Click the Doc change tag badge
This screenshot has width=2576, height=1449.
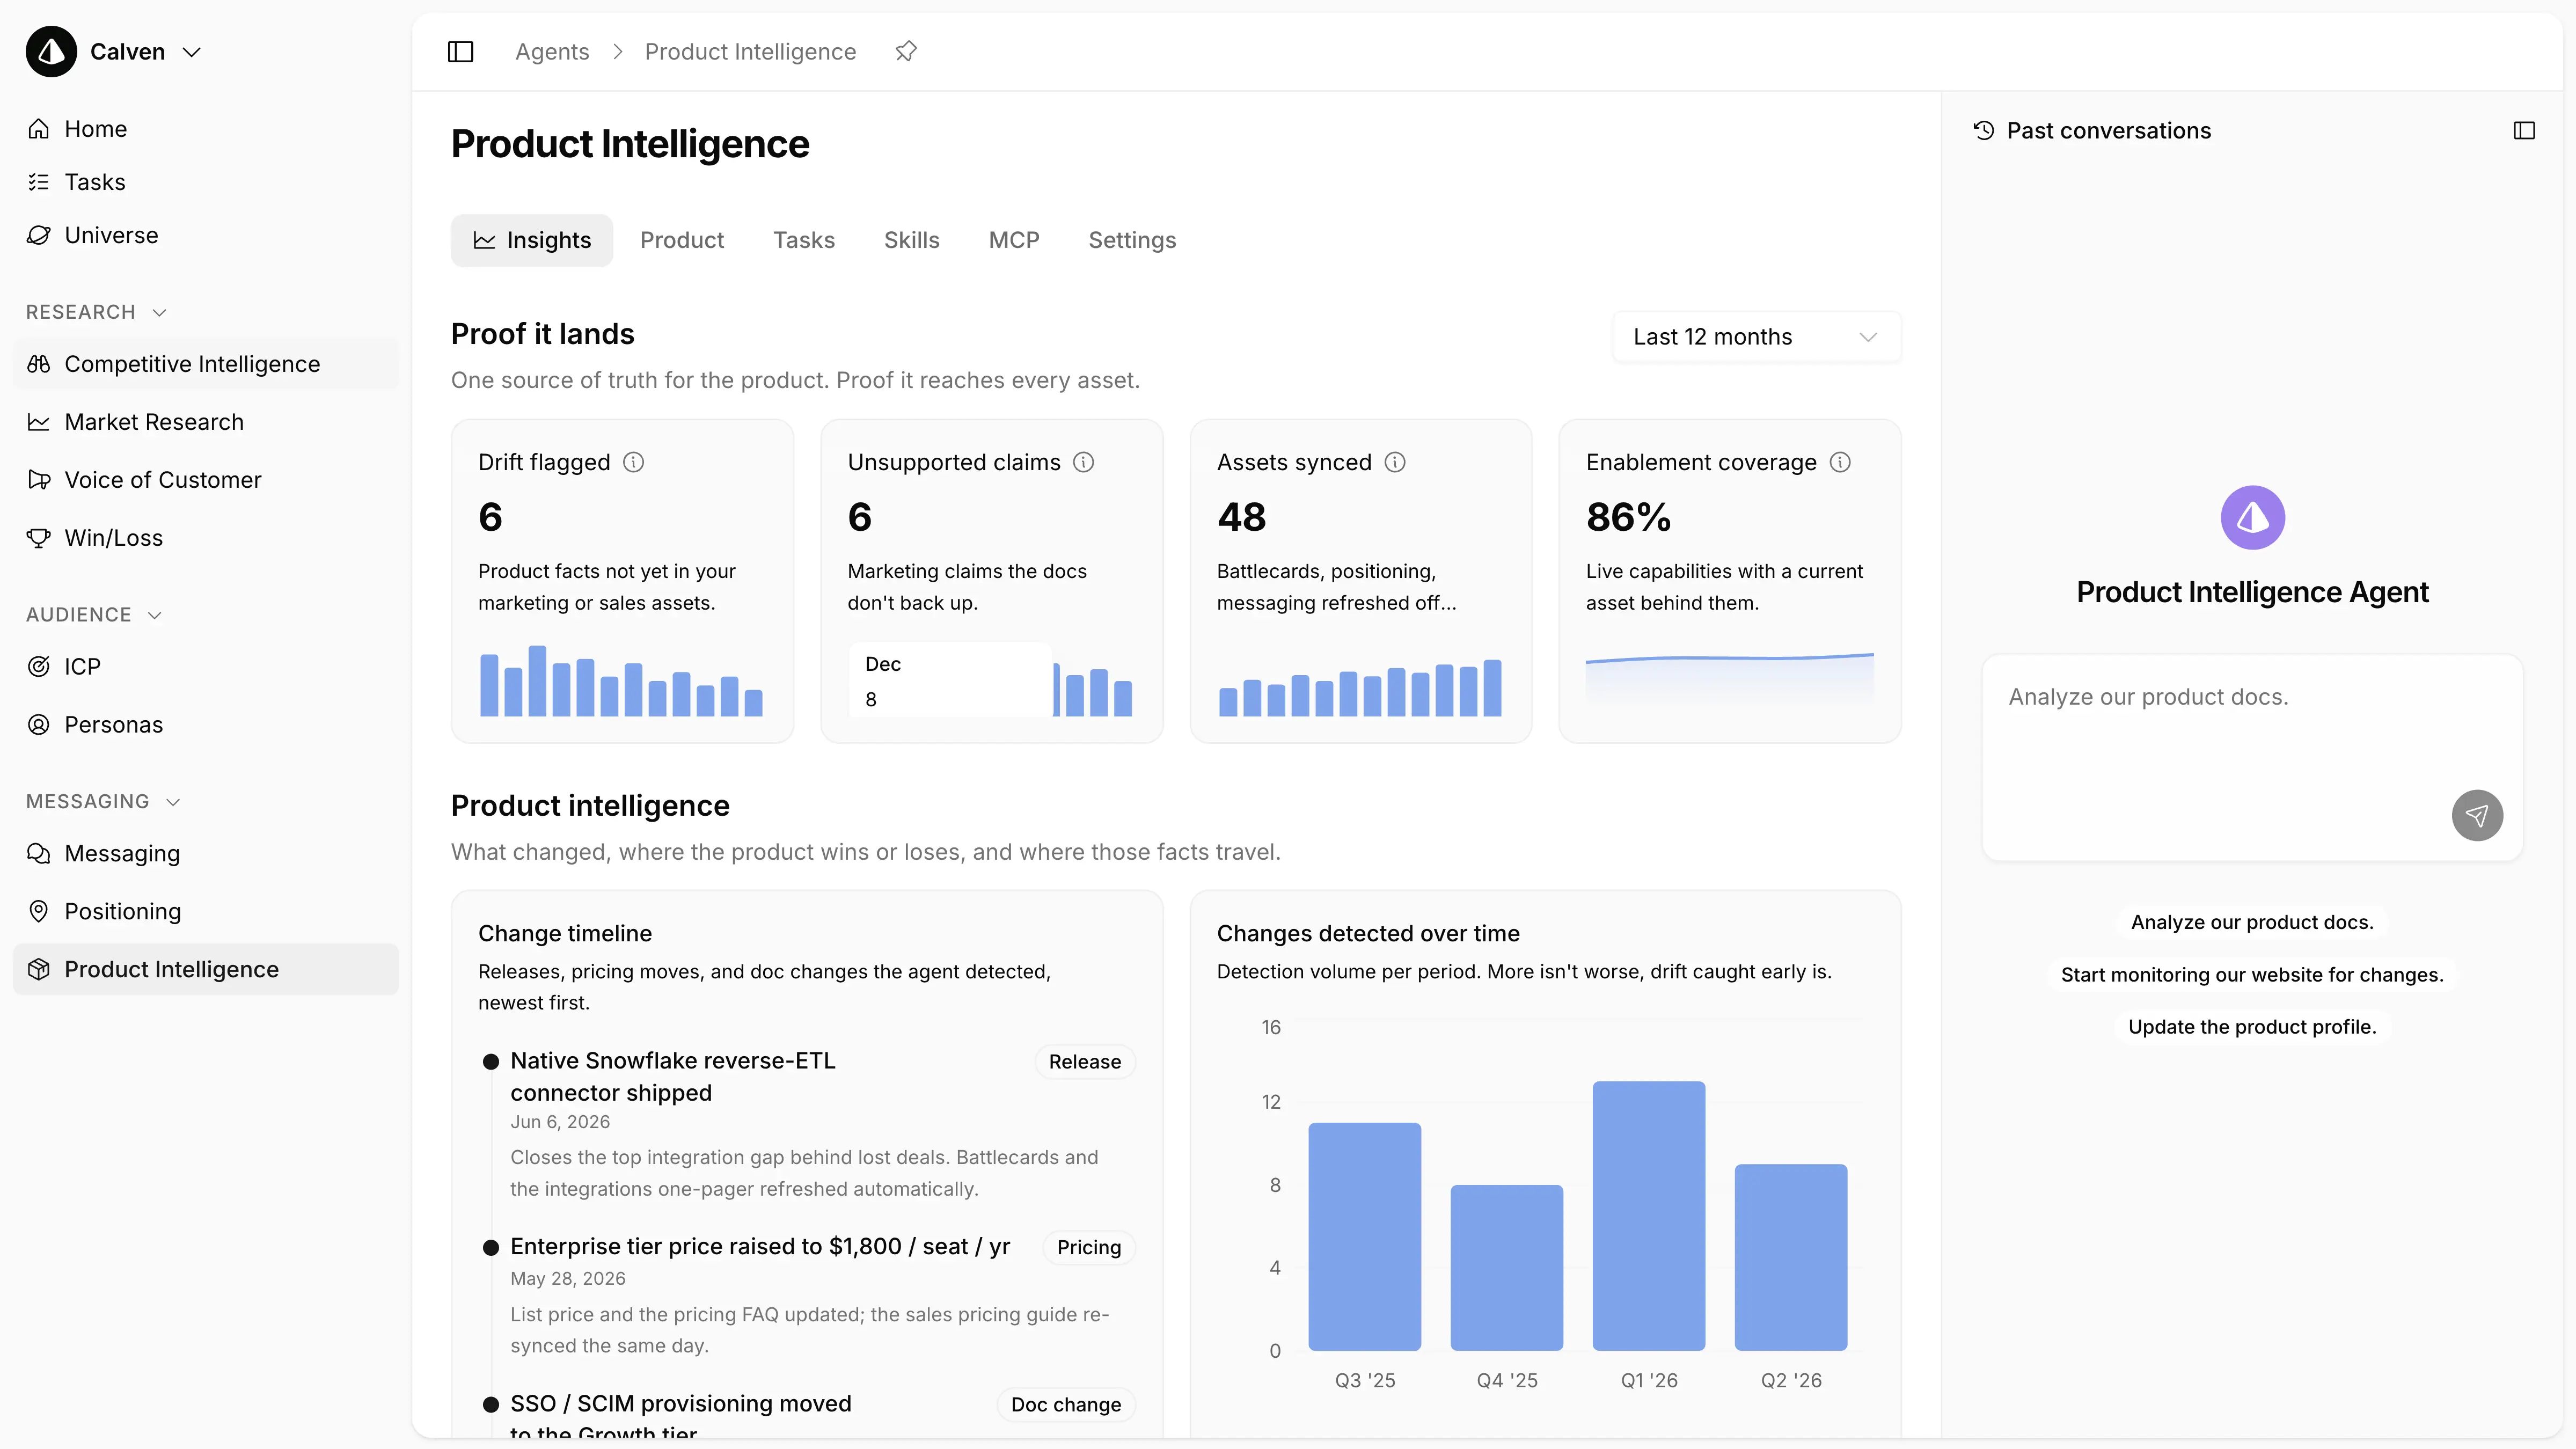1066,1405
